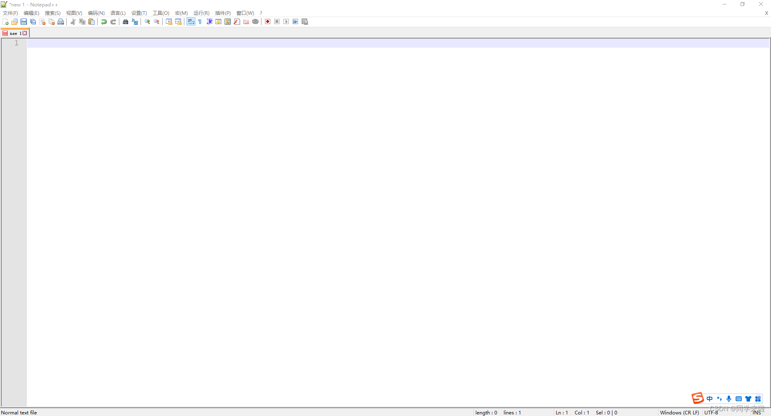Screen dimensions: 771x416
Task: Open the 搜索(S) menu
Action: 53,13
